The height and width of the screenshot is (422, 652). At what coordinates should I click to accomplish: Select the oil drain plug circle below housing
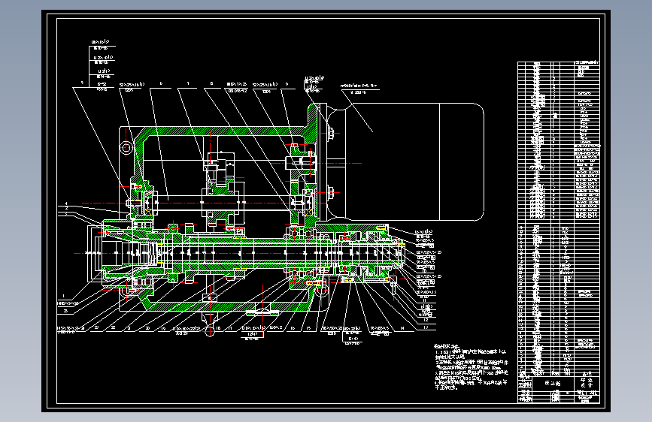[210, 331]
